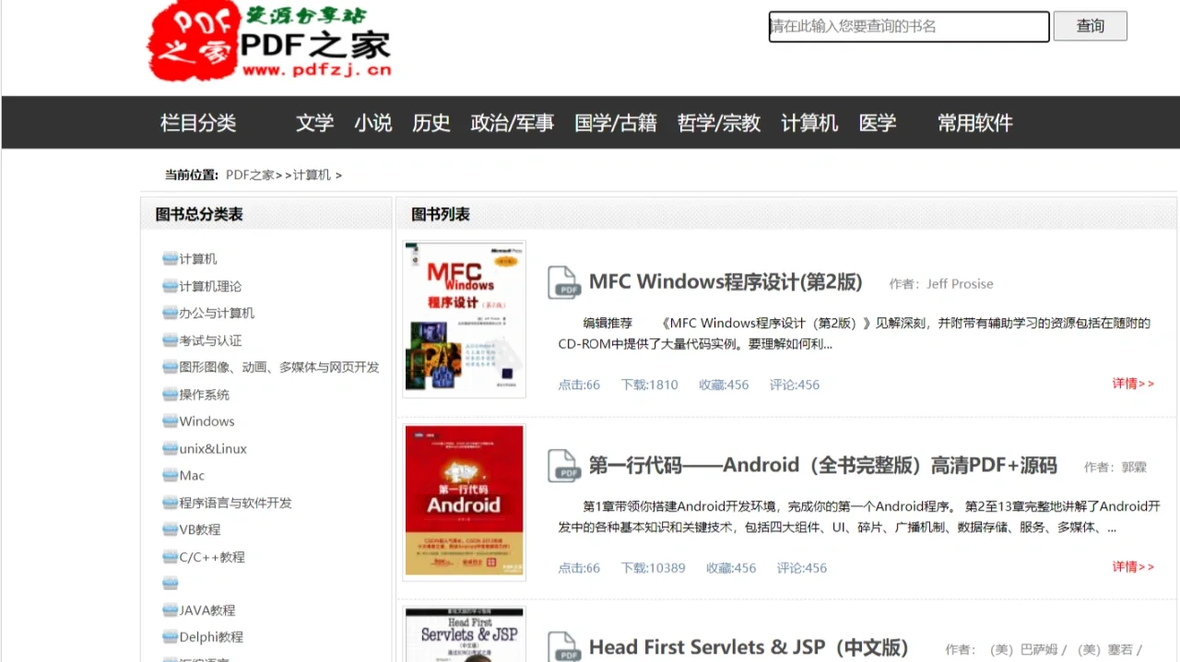Click 收藏:456 on the MFC Windows entry
The height and width of the screenshot is (662, 1180).
tap(724, 384)
